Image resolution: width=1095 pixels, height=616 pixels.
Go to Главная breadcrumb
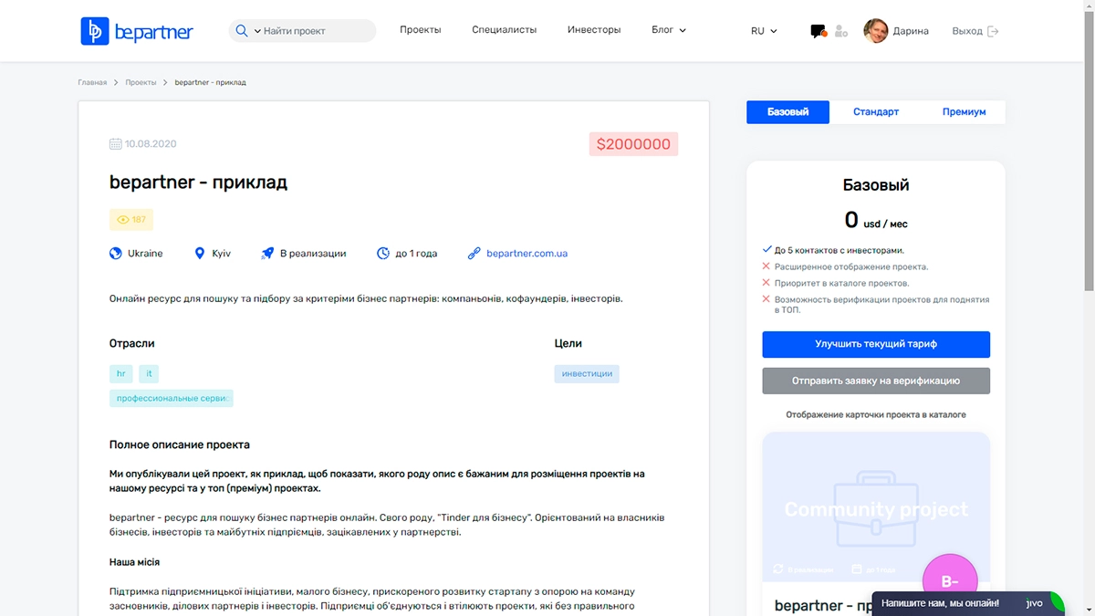click(x=92, y=82)
